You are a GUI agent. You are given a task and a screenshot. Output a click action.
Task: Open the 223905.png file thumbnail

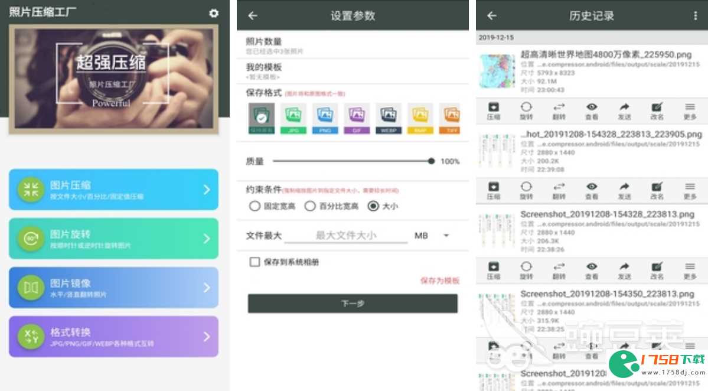tap(497, 151)
